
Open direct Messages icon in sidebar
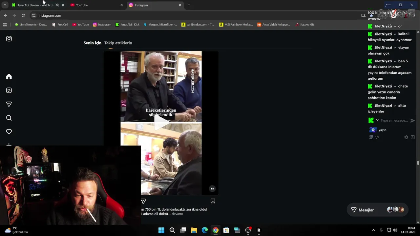[x=9, y=104]
